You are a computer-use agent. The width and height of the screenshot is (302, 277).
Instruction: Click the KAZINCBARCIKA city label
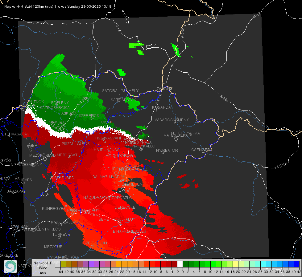tap(55, 107)
